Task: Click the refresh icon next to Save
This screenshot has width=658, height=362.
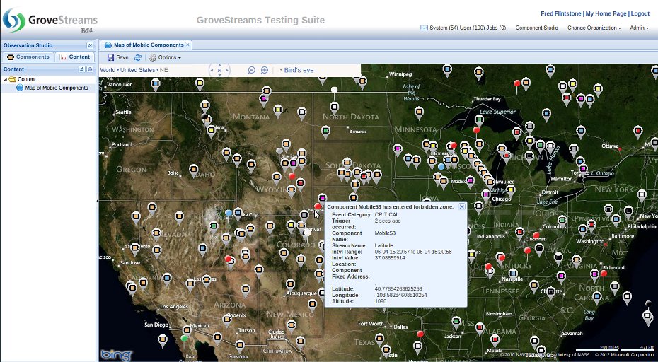Action: point(138,57)
